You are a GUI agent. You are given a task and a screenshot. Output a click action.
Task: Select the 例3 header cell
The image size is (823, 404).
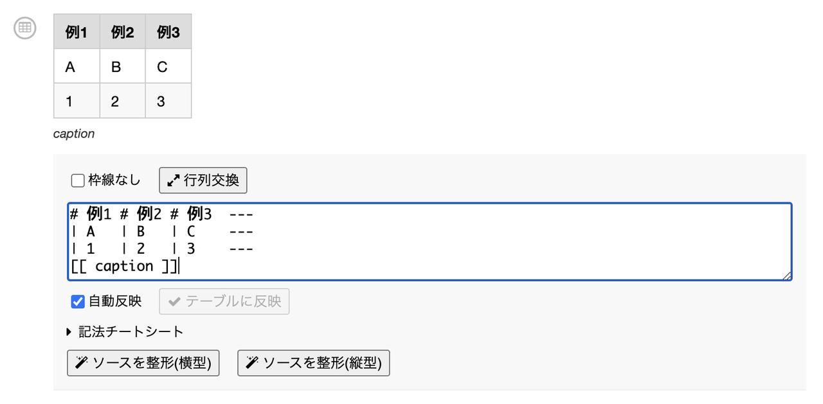[168, 31]
